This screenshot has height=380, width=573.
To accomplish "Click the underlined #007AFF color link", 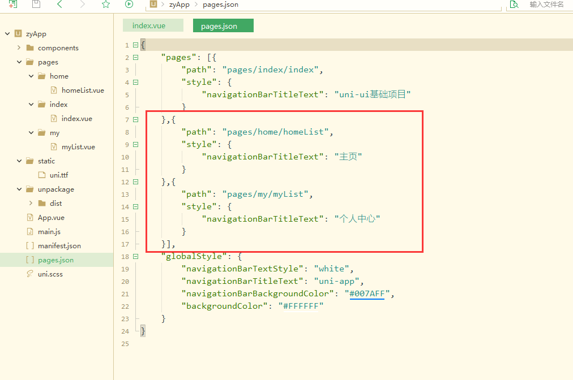I will pos(368,293).
